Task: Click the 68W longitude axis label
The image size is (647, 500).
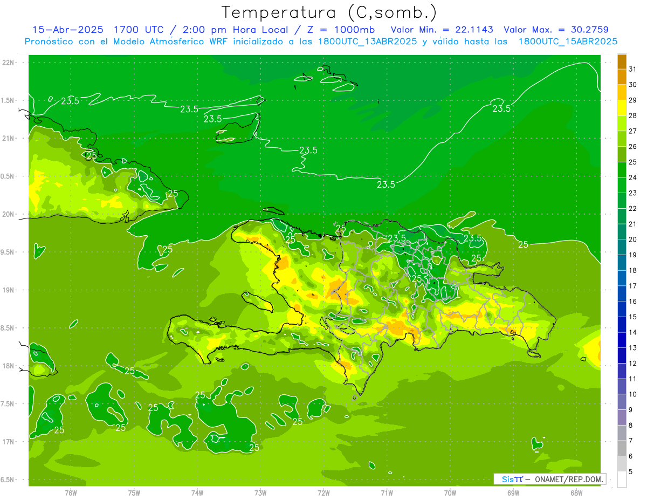Action: [x=576, y=493]
